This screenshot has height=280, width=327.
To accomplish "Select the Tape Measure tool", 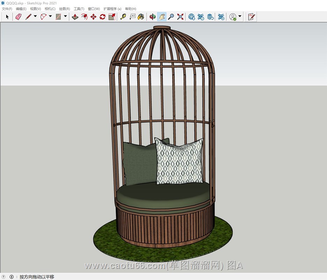I will (x=123, y=16).
